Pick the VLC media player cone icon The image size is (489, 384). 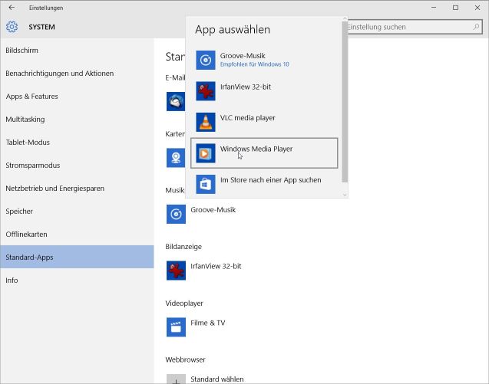point(206,122)
